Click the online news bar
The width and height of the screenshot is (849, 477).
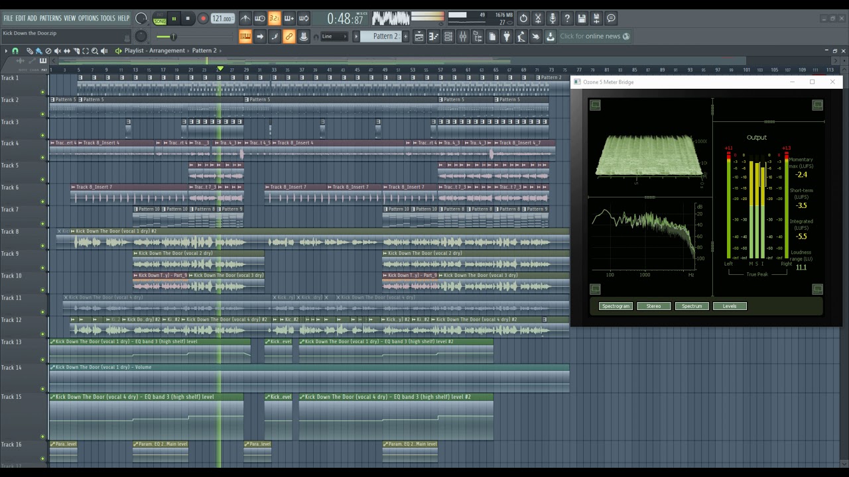tap(595, 36)
